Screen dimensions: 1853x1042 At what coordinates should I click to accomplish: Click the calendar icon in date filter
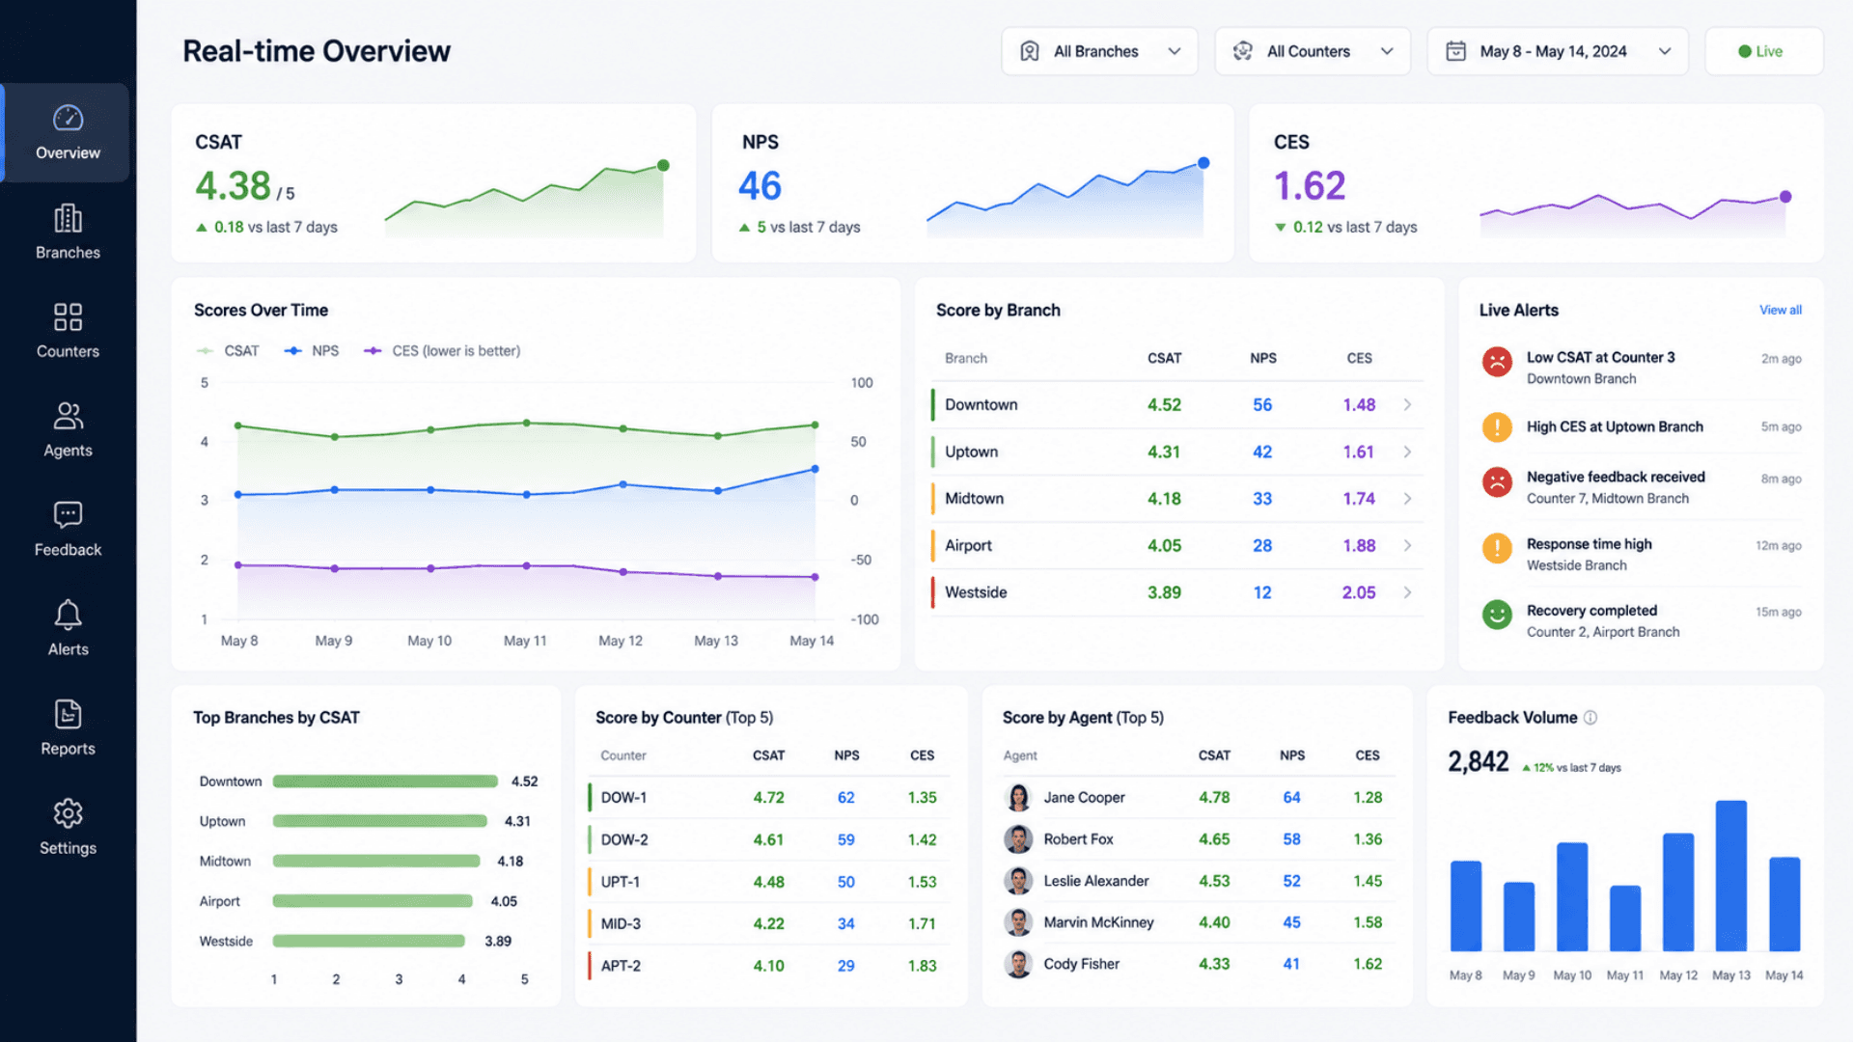(1456, 51)
